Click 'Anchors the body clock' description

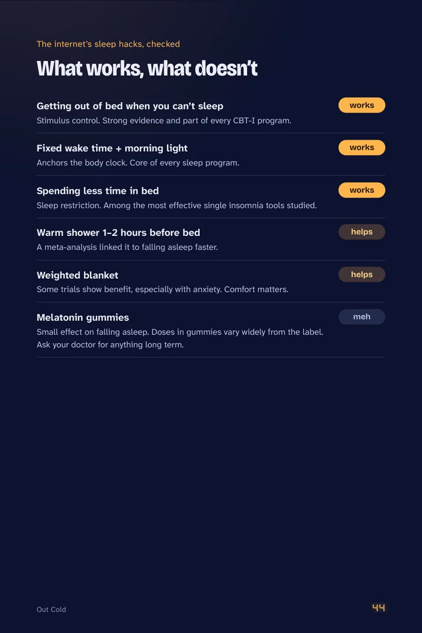pos(138,163)
